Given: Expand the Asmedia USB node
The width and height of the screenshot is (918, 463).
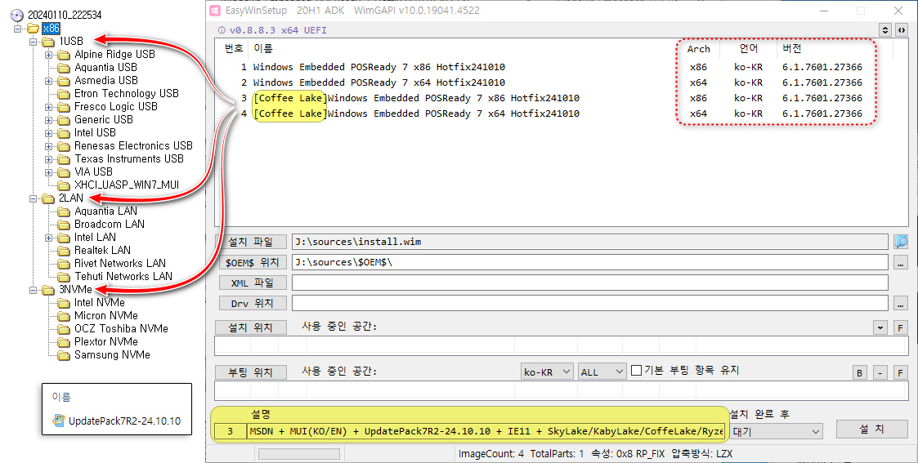Looking at the screenshot, I should 48,81.
